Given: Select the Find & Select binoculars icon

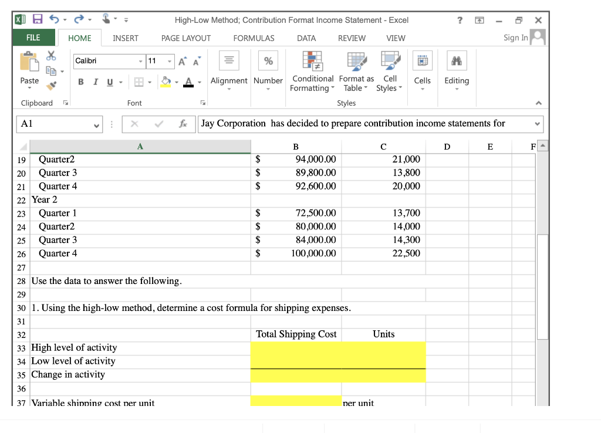Looking at the screenshot, I should pyautogui.click(x=457, y=60).
